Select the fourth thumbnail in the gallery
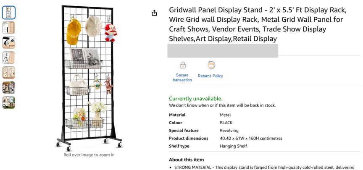 [x=8, y=58]
